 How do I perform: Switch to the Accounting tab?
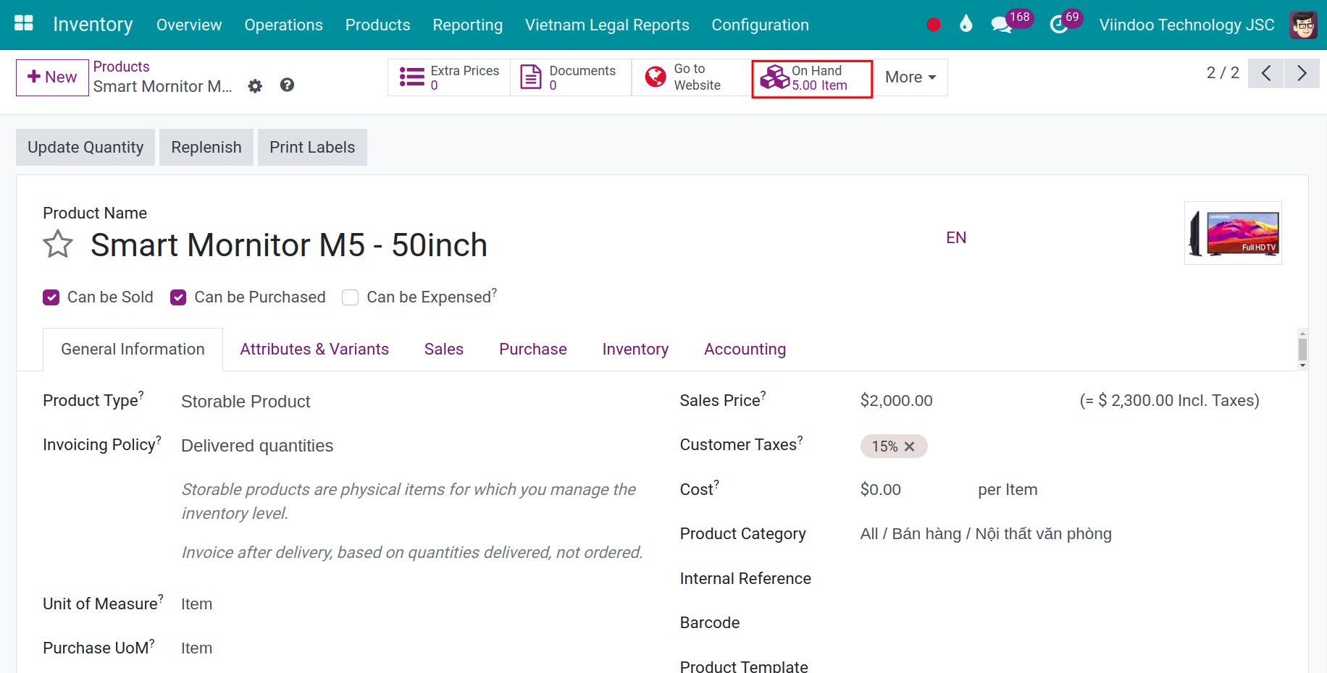(745, 350)
